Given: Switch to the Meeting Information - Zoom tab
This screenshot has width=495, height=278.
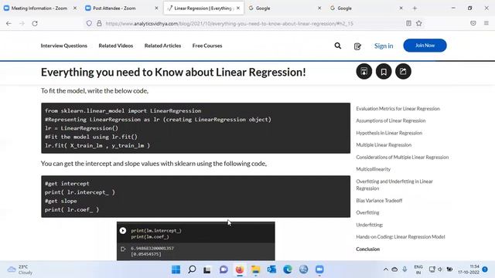Looking at the screenshot, I should point(39,8).
